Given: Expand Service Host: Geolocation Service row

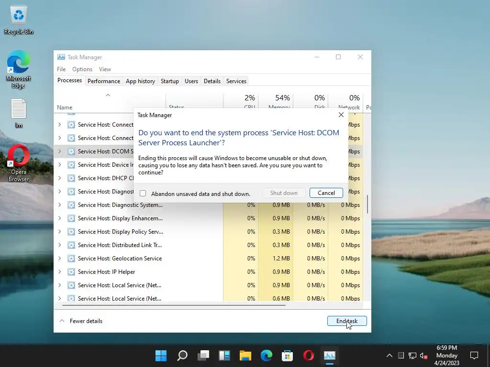Looking at the screenshot, I should coord(60,259).
